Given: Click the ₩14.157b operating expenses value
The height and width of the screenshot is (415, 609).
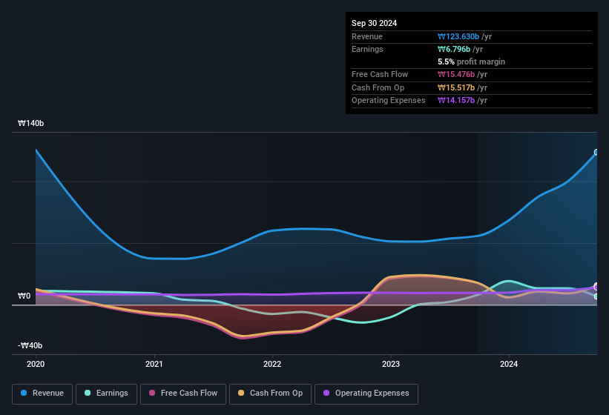Looking at the screenshot, I should point(456,101).
